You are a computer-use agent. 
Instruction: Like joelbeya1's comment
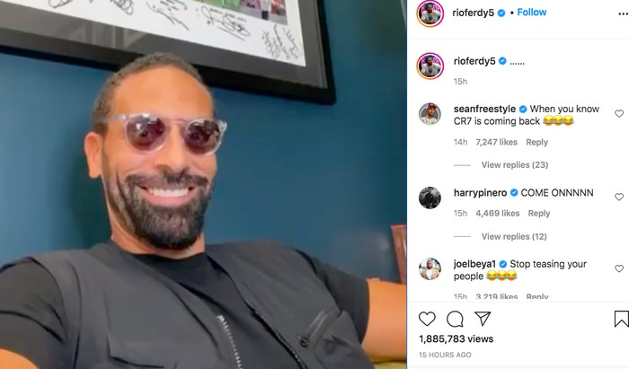coord(619,268)
